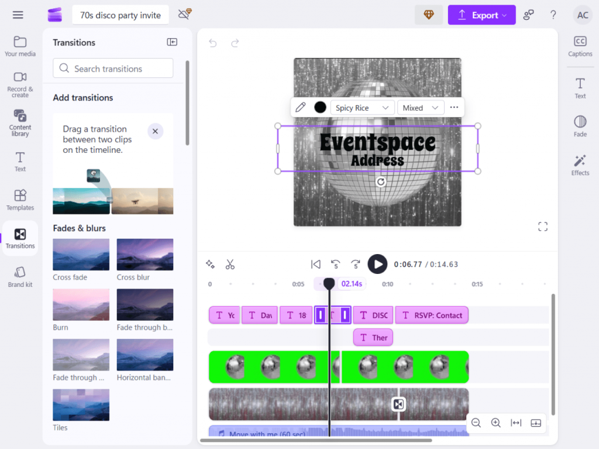Select the Tiles transition thumbnail
The image size is (599, 449).
click(81, 405)
